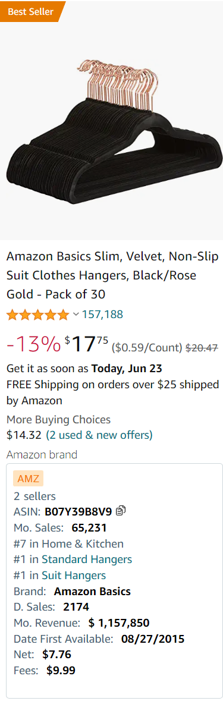Click the $17.75 current price
This screenshot has height=701, width=223.
pyautogui.click(x=87, y=344)
